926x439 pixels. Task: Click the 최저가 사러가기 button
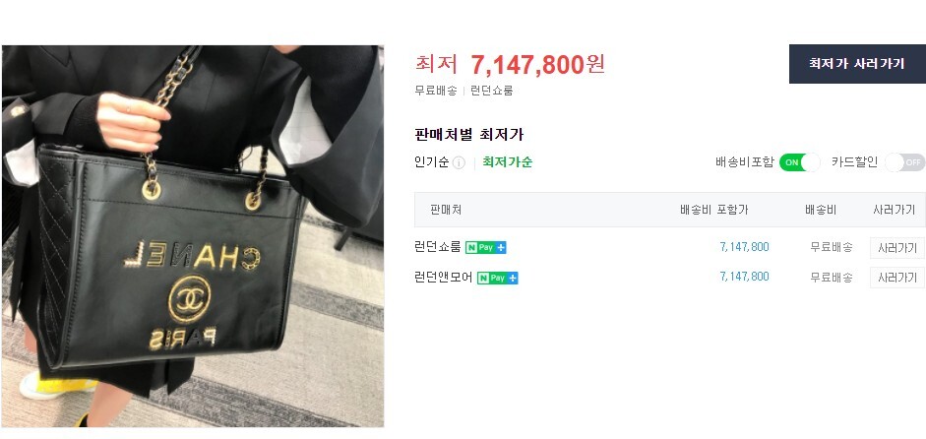(x=857, y=64)
